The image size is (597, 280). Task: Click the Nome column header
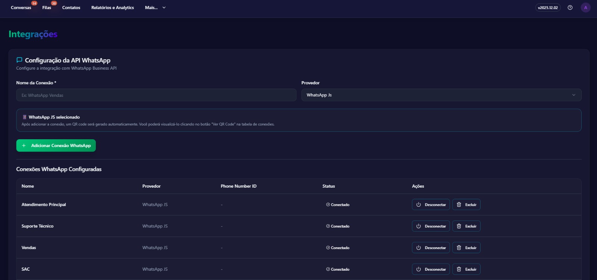point(28,186)
